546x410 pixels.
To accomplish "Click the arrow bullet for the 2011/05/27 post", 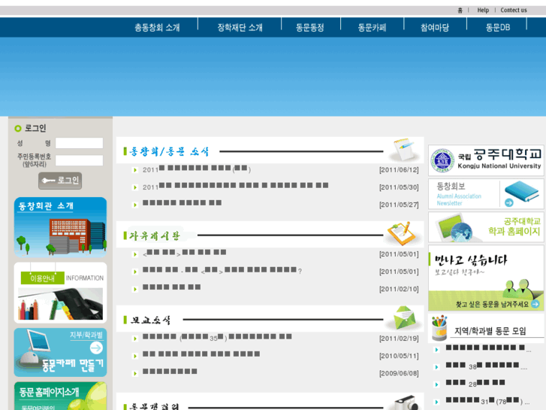I will click(135, 205).
